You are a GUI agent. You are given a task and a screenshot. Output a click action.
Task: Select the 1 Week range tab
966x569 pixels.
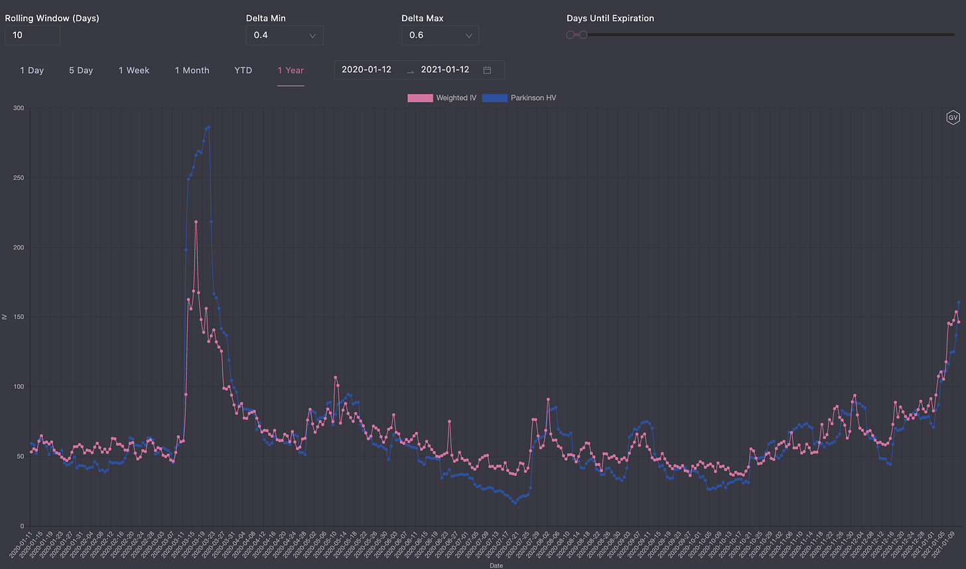click(134, 70)
